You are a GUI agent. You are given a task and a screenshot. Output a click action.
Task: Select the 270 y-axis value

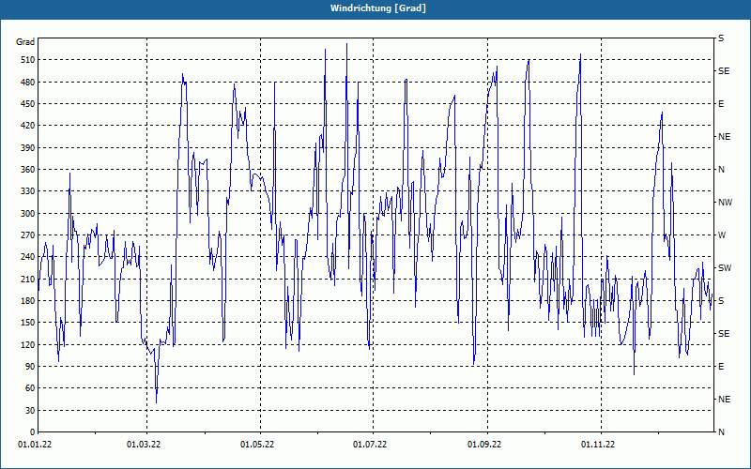28,235
